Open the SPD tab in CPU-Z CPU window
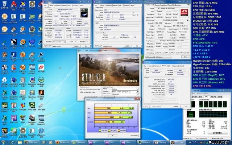Image resolution: width=232 pixels, height=145 pixels. tap(69, 5)
